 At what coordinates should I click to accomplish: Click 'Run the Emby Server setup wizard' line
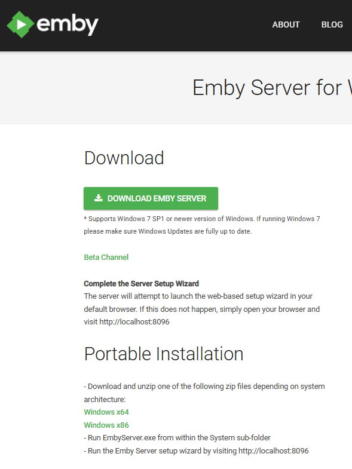click(196, 451)
